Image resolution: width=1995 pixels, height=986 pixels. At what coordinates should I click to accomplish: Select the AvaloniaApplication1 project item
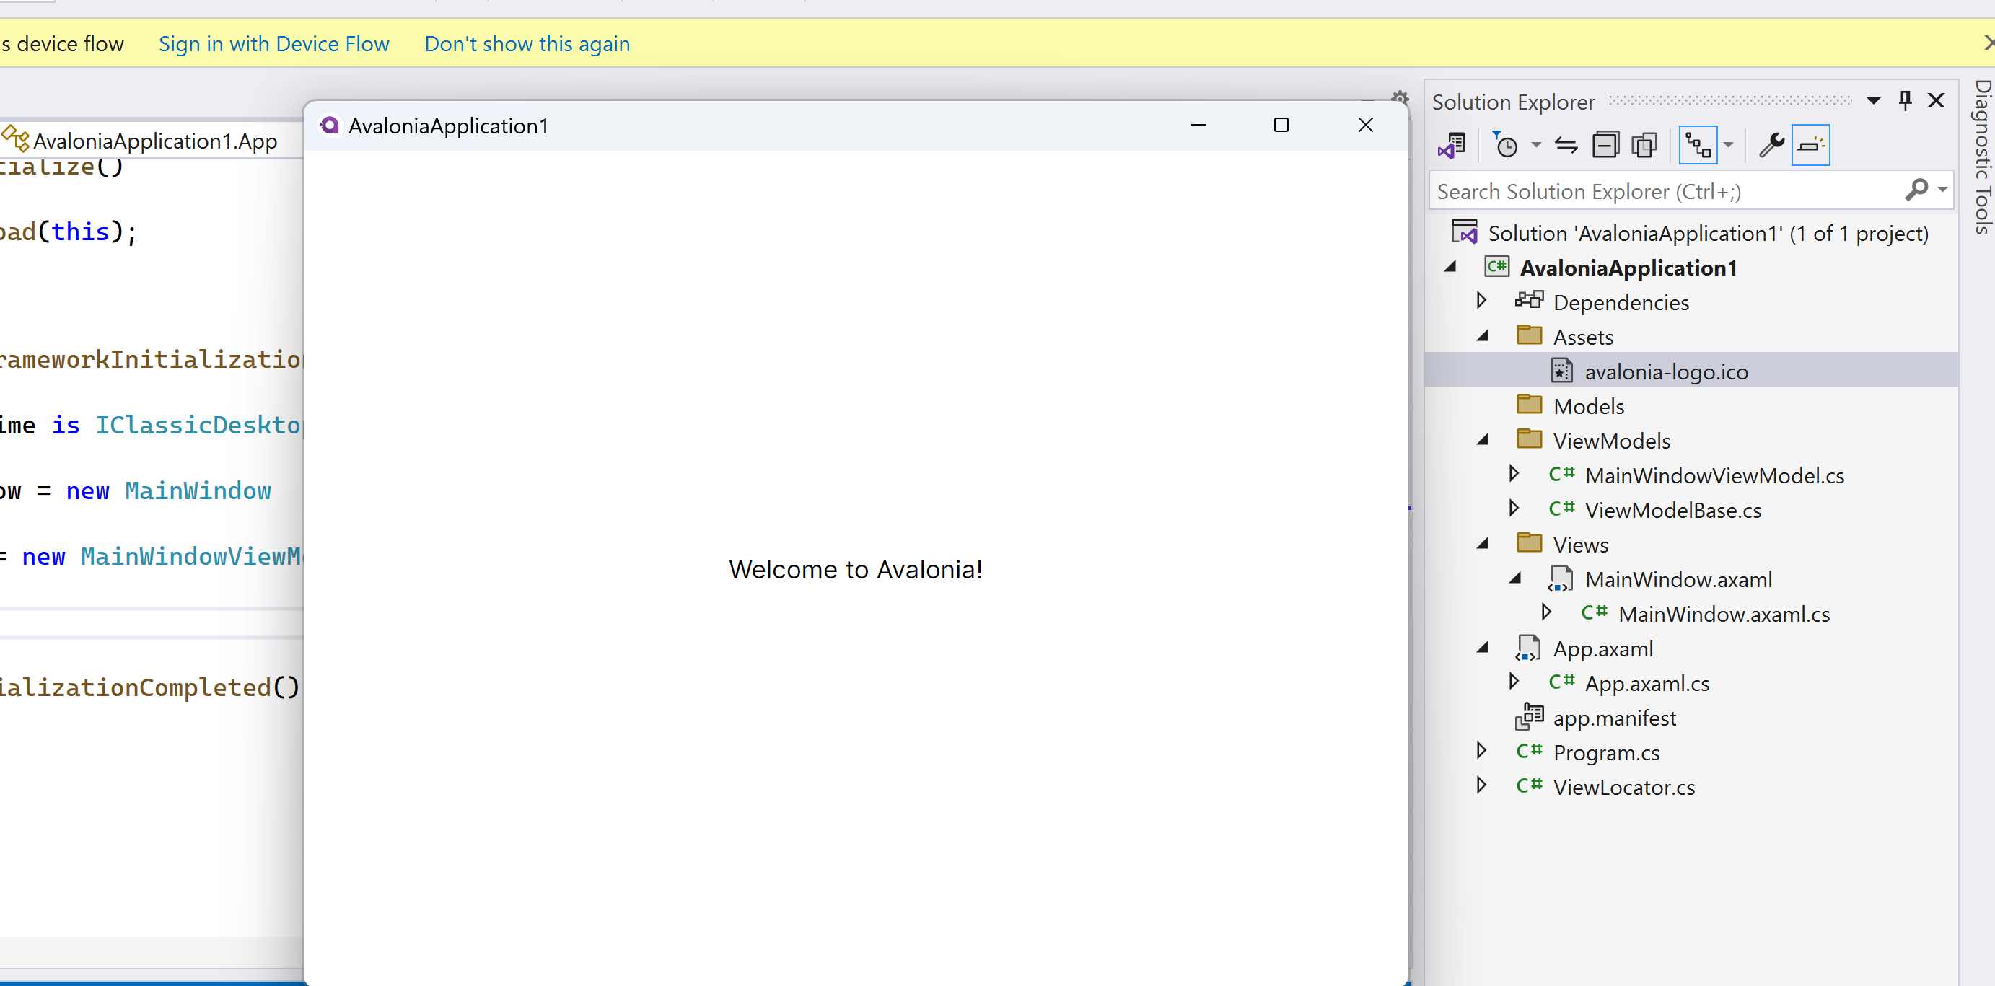[1628, 268]
